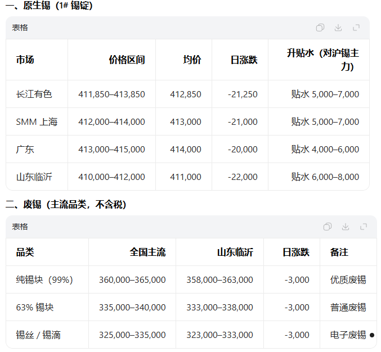Click the 市场 column header
This screenshot has height=352, width=381.
(x=25, y=60)
